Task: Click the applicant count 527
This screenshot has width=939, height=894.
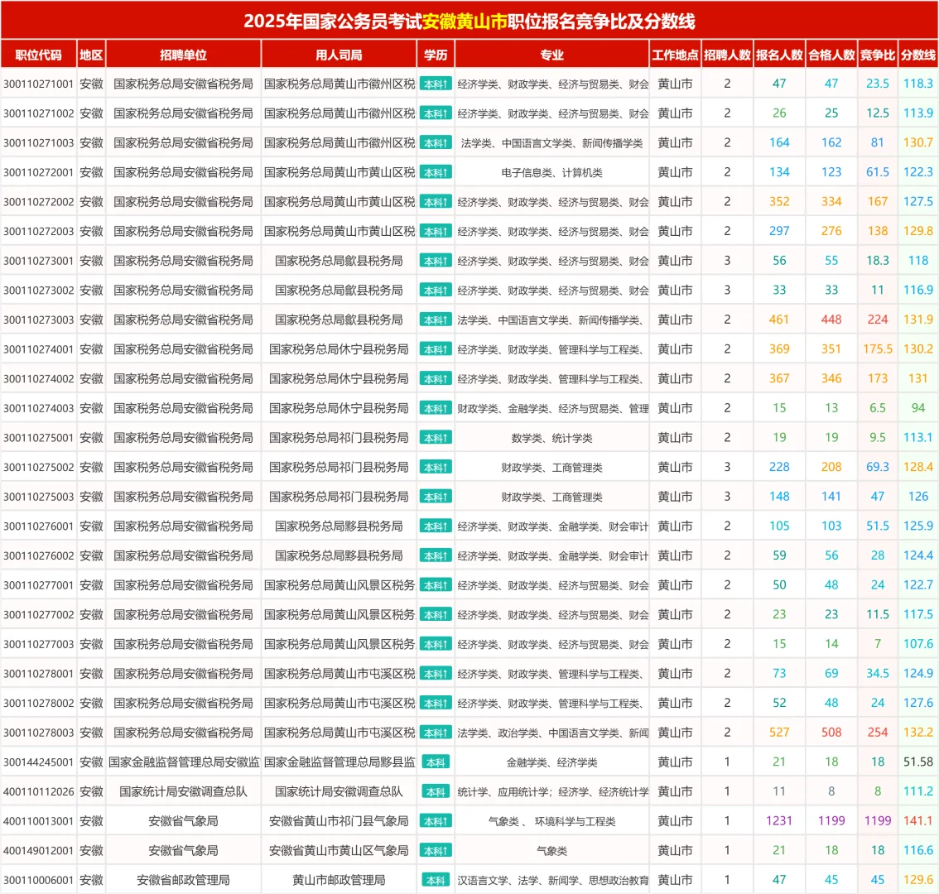Action: (779, 733)
